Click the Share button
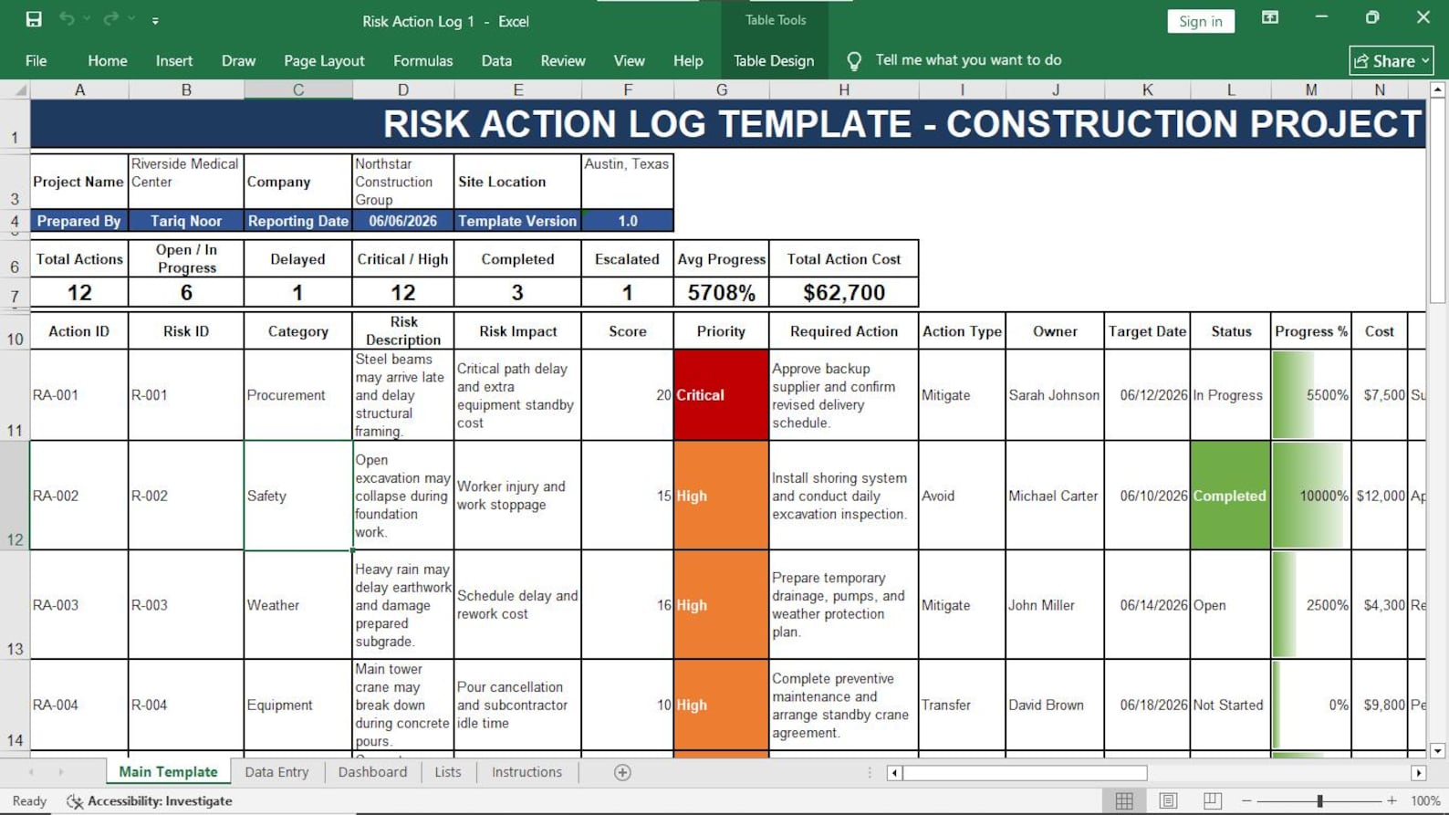The height and width of the screenshot is (815, 1449). click(1391, 60)
